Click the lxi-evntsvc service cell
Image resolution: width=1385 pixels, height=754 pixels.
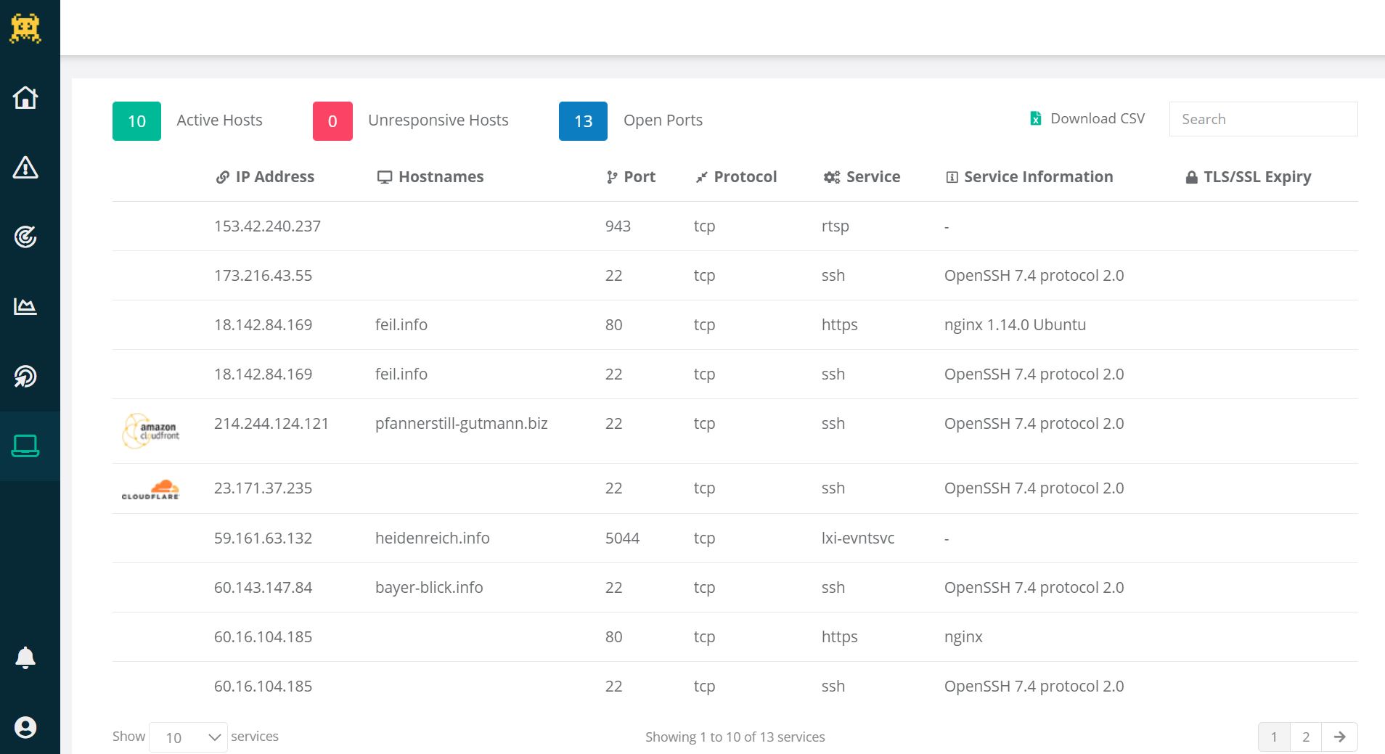point(858,538)
